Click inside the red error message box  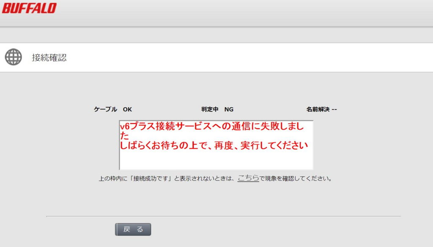pyautogui.click(x=216, y=145)
